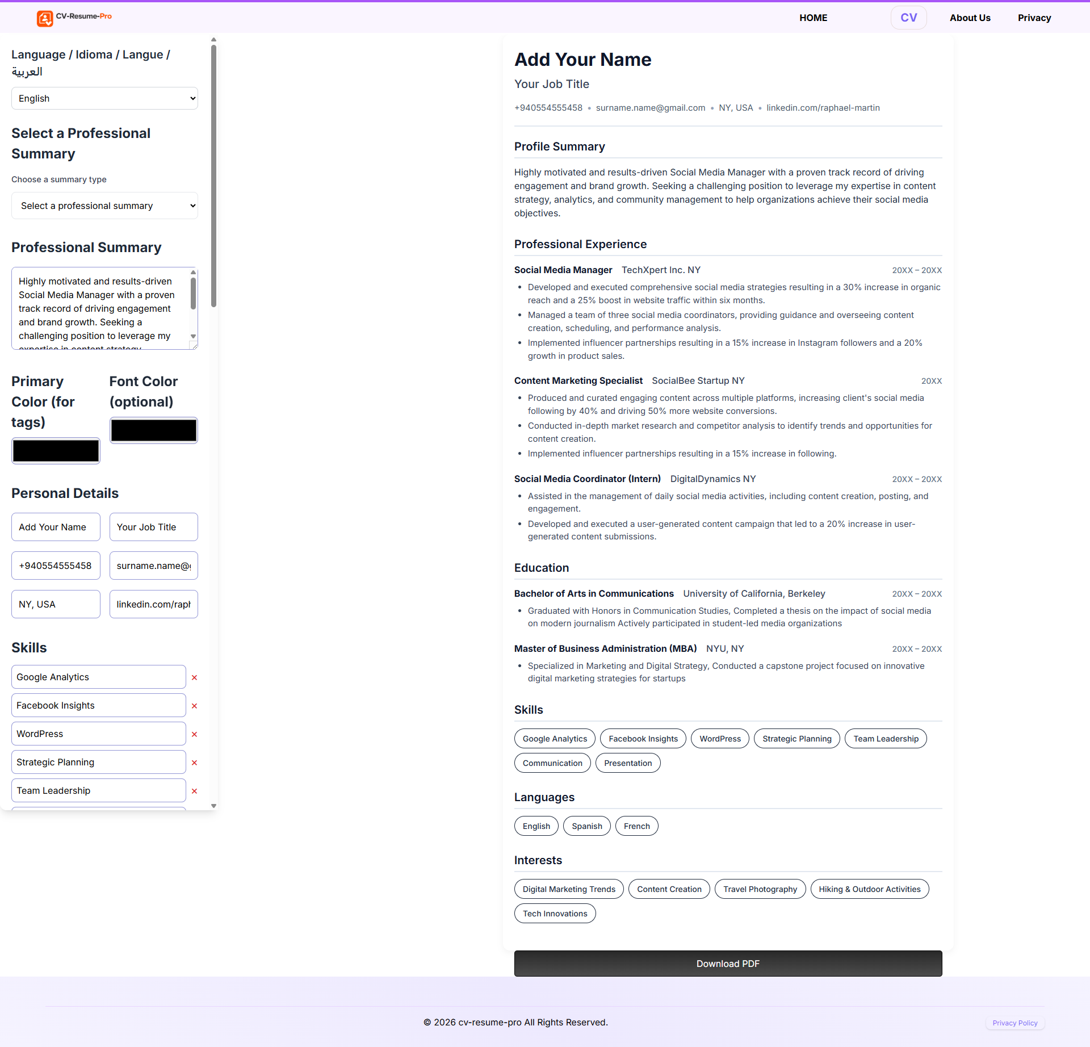Delete the Team Leadership skill

[x=194, y=791]
